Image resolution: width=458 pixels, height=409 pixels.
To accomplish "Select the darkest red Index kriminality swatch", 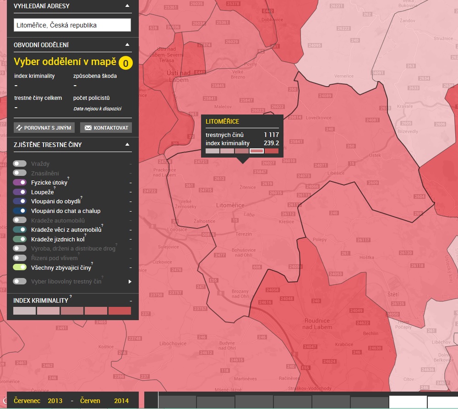I will (x=120, y=311).
